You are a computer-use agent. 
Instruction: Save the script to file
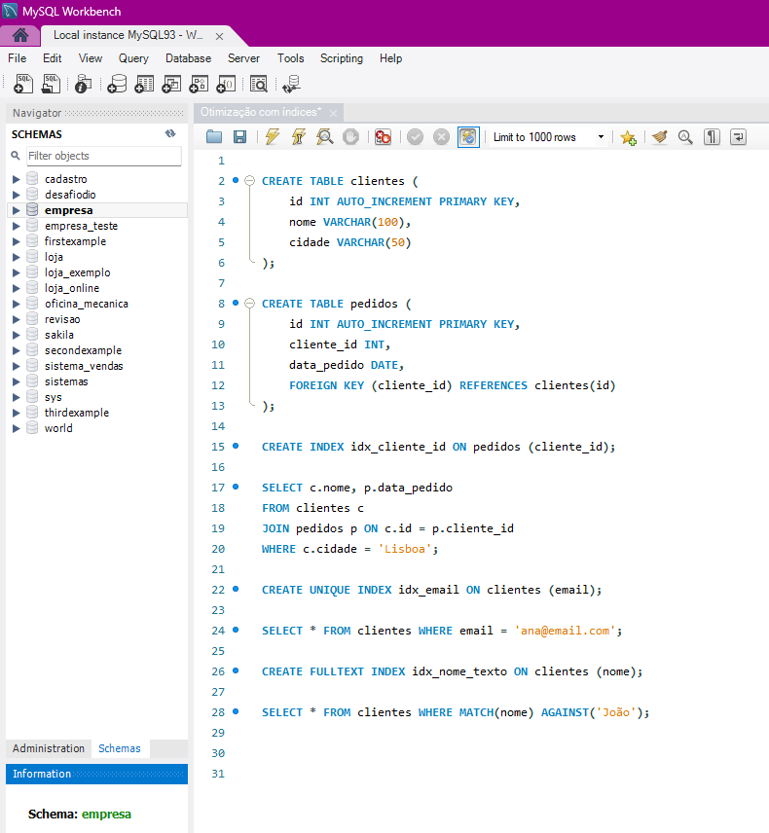tap(240, 137)
